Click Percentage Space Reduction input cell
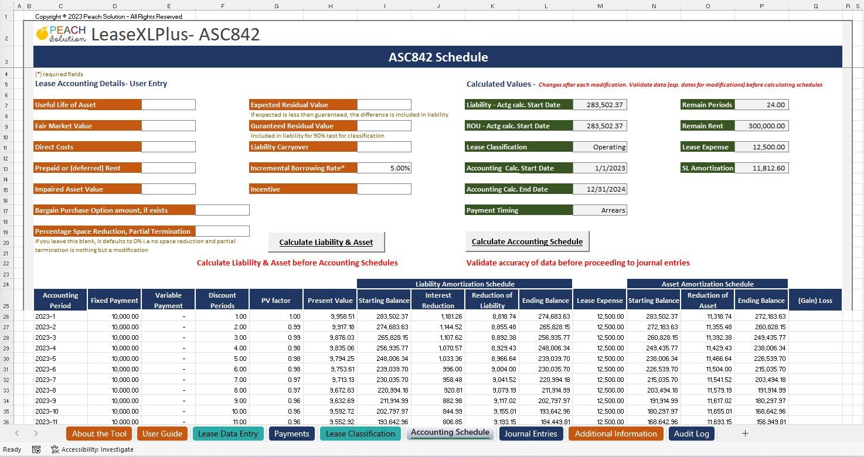The width and height of the screenshot is (864, 457). coord(222,231)
